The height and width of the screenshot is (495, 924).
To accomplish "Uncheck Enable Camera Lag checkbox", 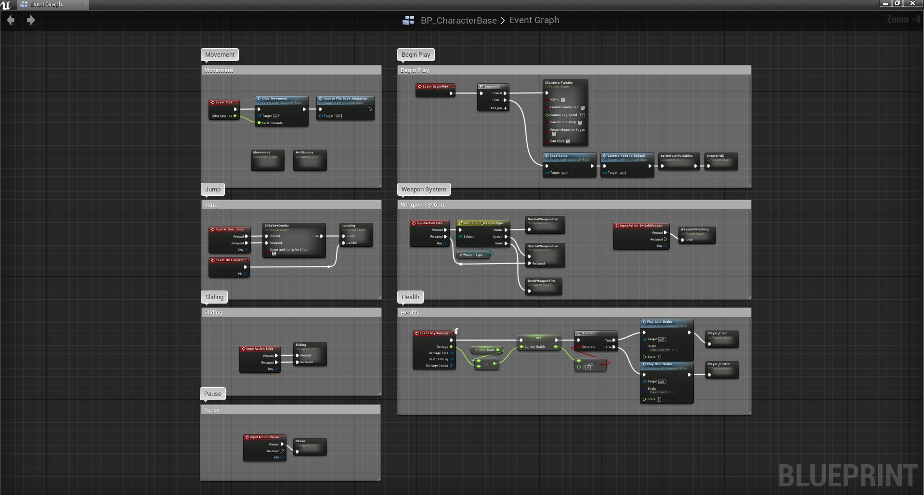I will tap(582, 108).
